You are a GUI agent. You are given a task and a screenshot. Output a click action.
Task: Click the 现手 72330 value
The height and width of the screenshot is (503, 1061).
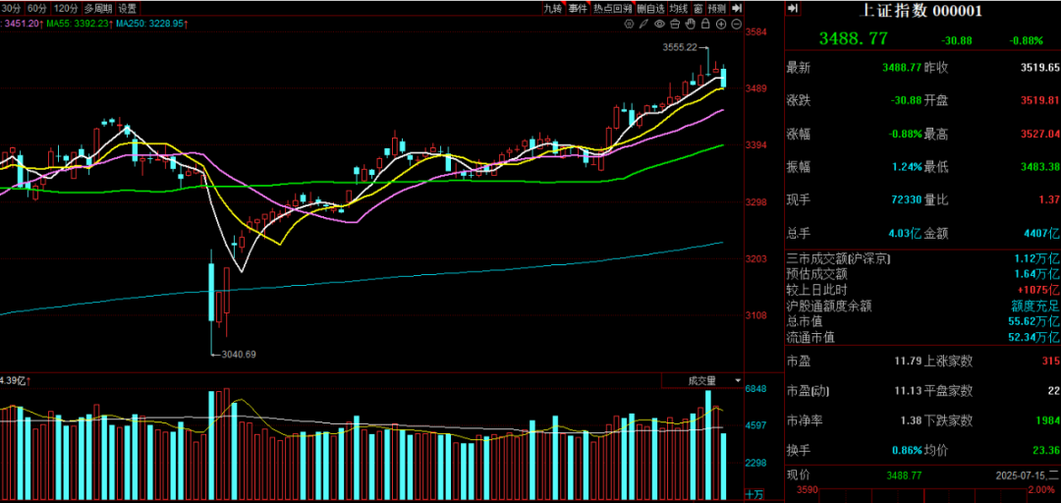(x=906, y=200)
